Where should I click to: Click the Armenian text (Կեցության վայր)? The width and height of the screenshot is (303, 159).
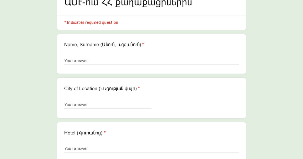tap(118, 89)
